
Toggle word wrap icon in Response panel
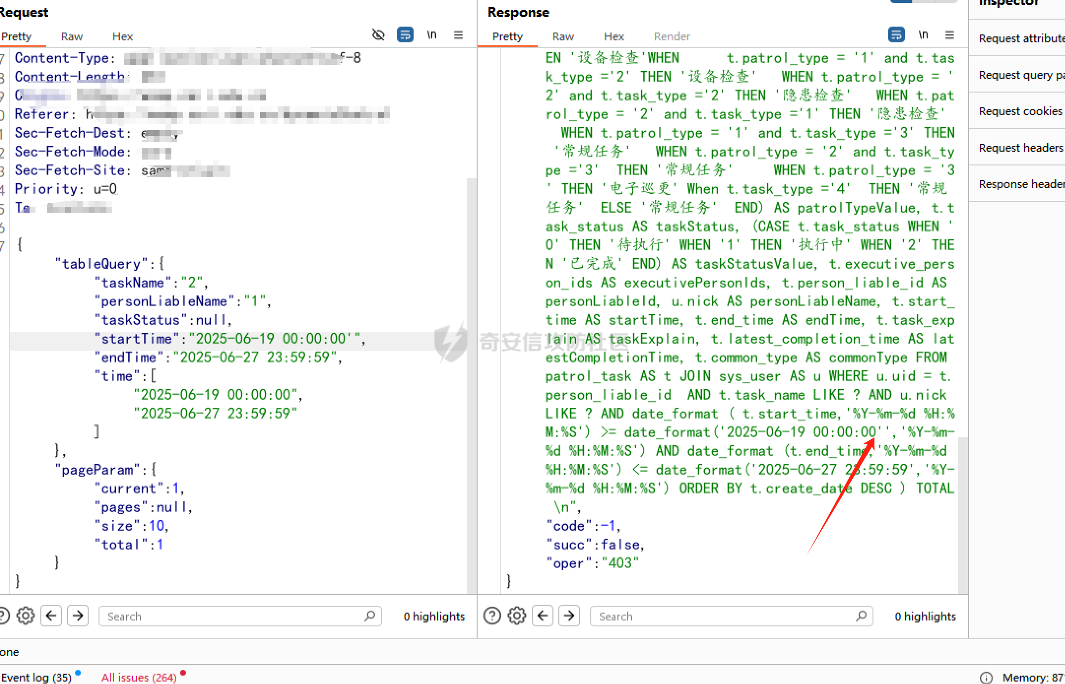[x=896, y=35]
